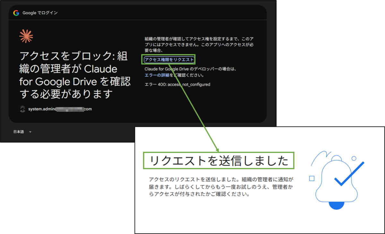
Task: Click the orange Claude starburst logo
Action: (x=26, y=36)
